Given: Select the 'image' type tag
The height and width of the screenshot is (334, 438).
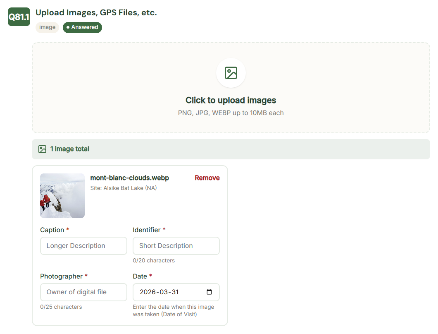Looking at the screenshot, I should click(x=47, y=27).
